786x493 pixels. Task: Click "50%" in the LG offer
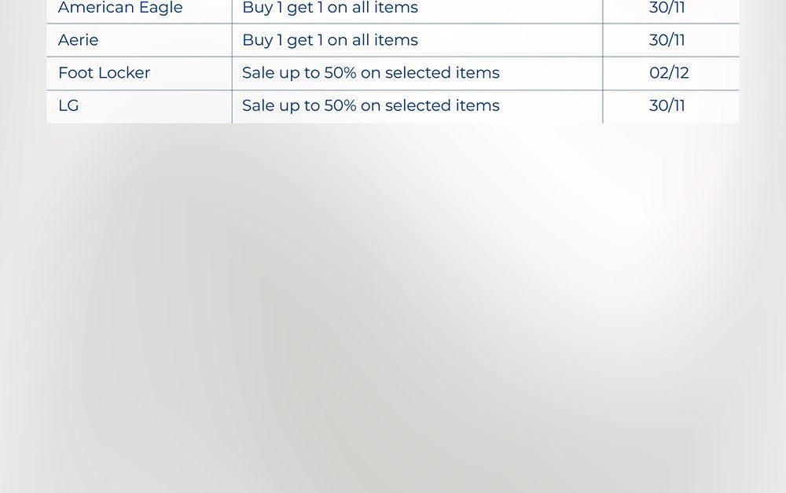pyautogui.click(x=340, y=105)
